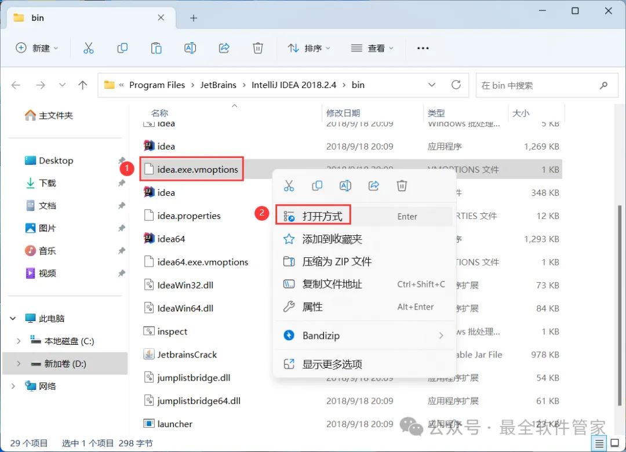Select the bin tab
Image resolution: width=626 pixels, height=452 pixels.
tap(90, 18)
